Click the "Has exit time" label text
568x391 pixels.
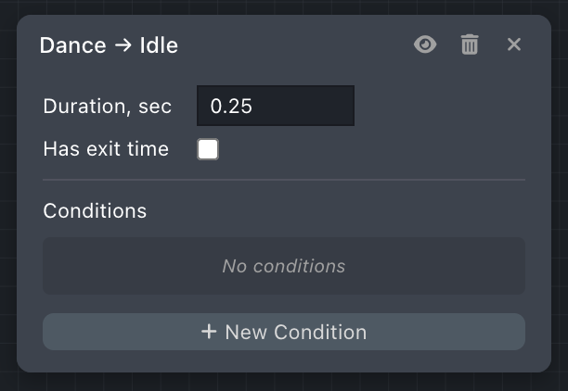106,149
